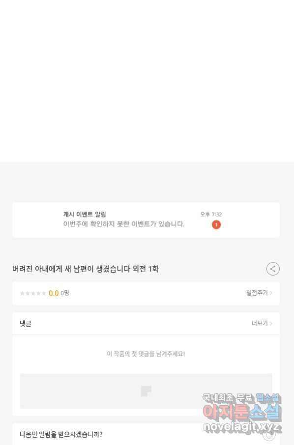
Task: Tap the circular icon next to 다음편 알림 prompt
Action: (x=269, y=434)
